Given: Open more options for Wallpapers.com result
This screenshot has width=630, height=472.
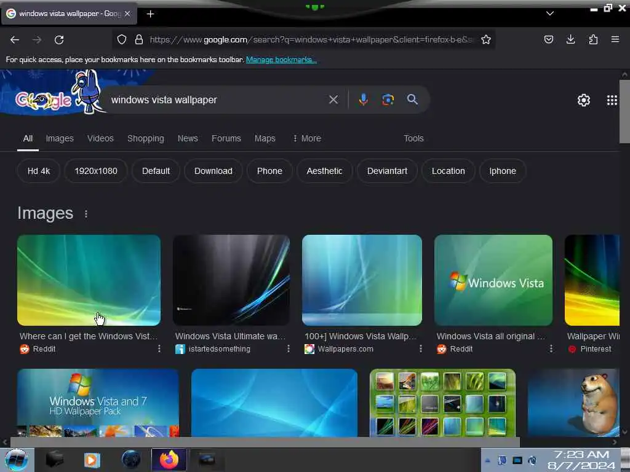Looking at the screenshot, I should tap(421, 349).
